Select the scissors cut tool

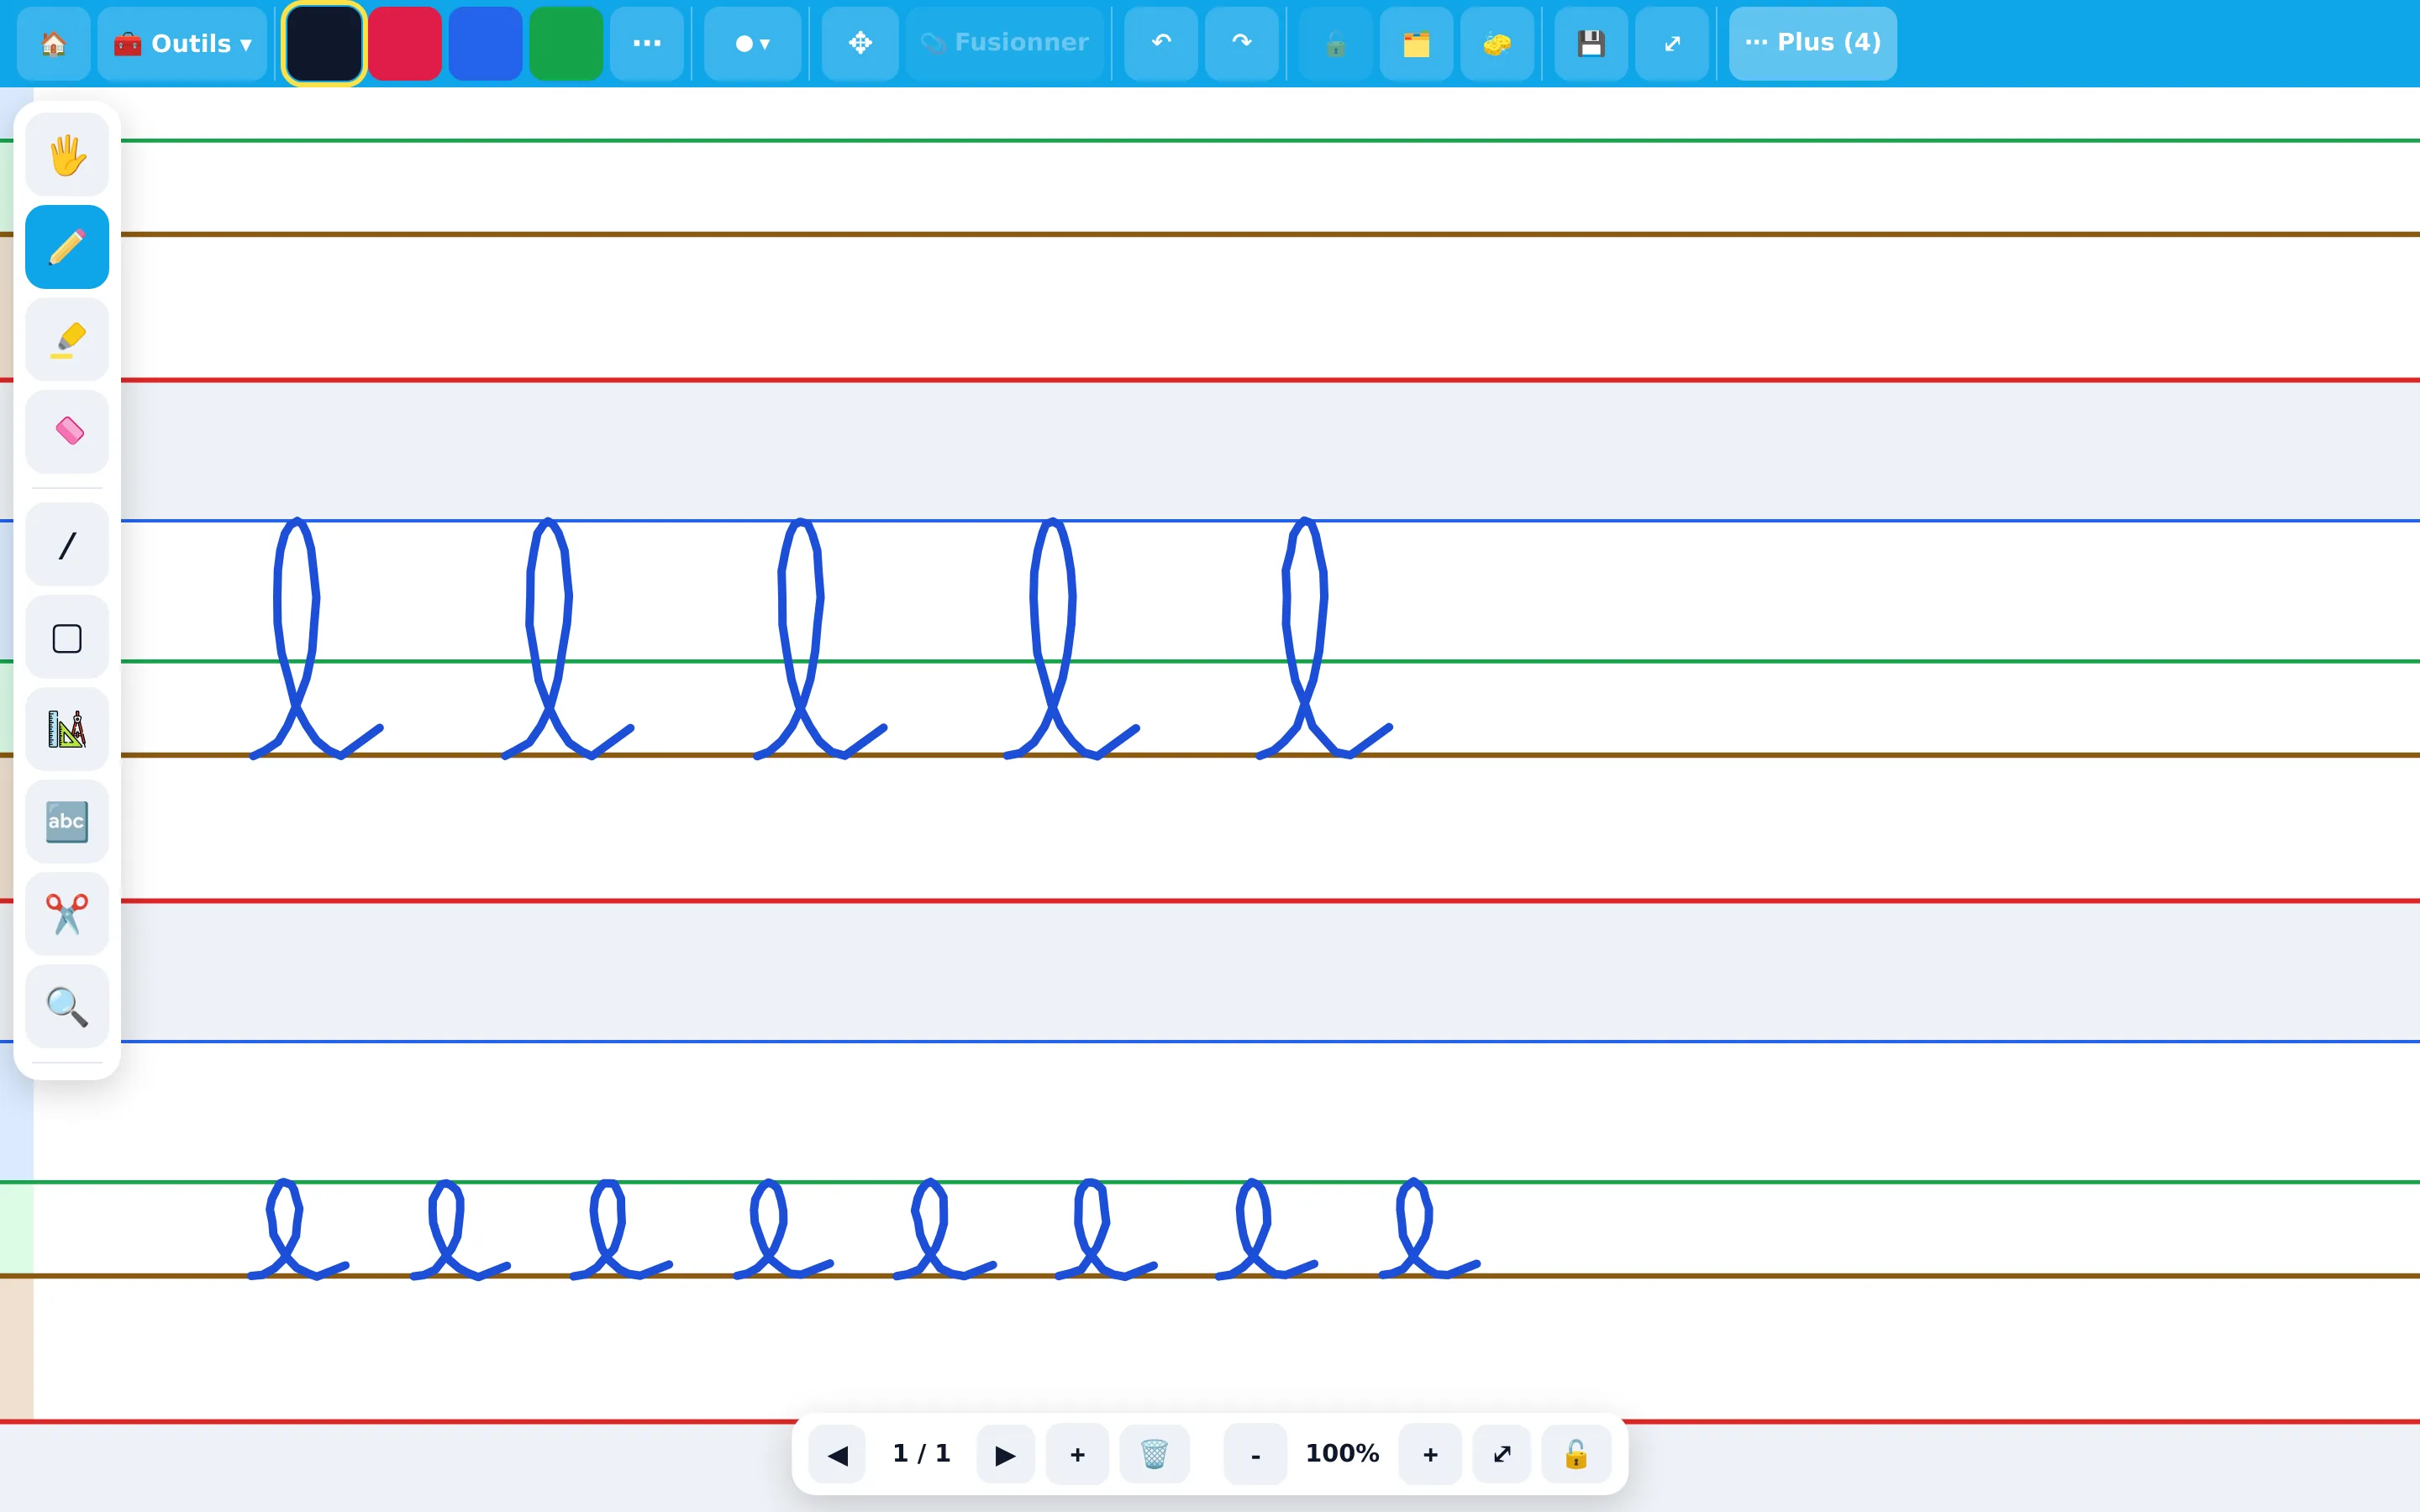(x=67, y=914)
